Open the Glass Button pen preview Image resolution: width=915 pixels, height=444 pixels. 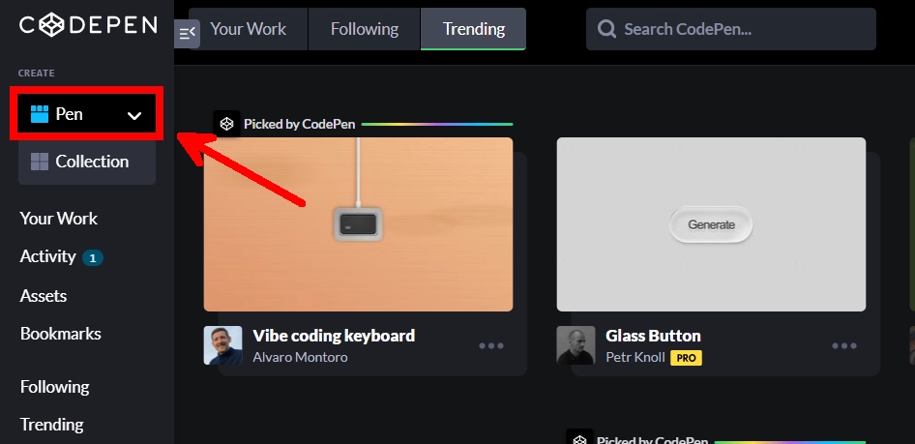711,224
